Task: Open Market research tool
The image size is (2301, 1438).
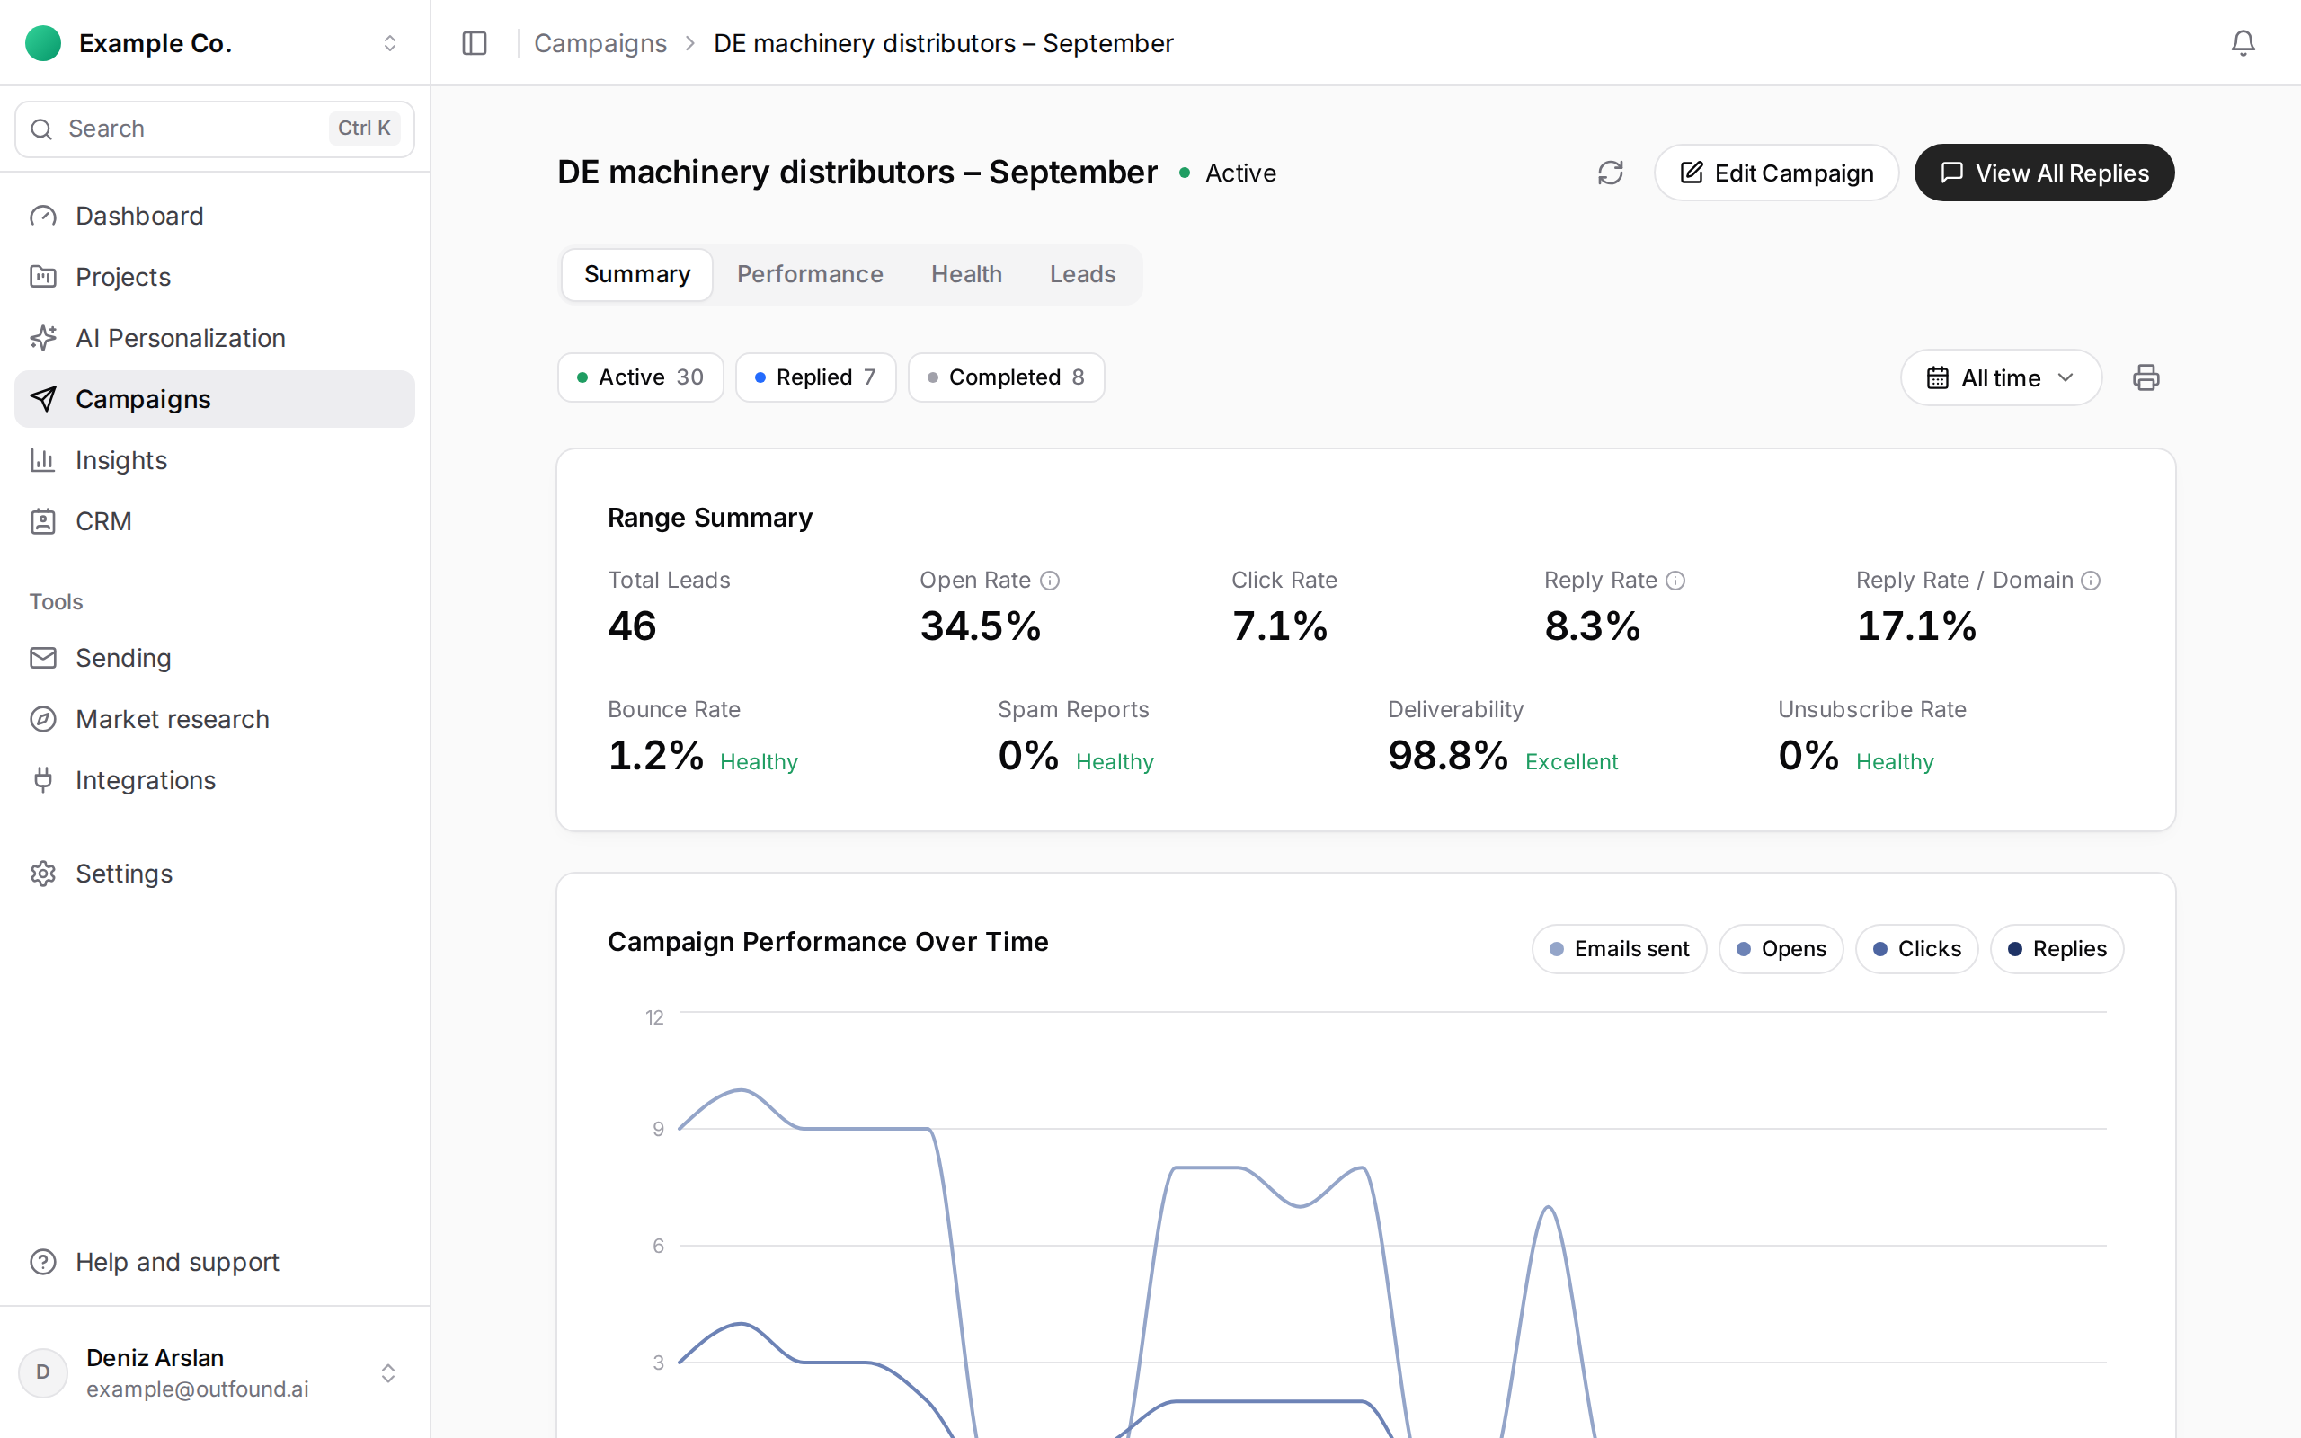Action: tap(215, 719)
